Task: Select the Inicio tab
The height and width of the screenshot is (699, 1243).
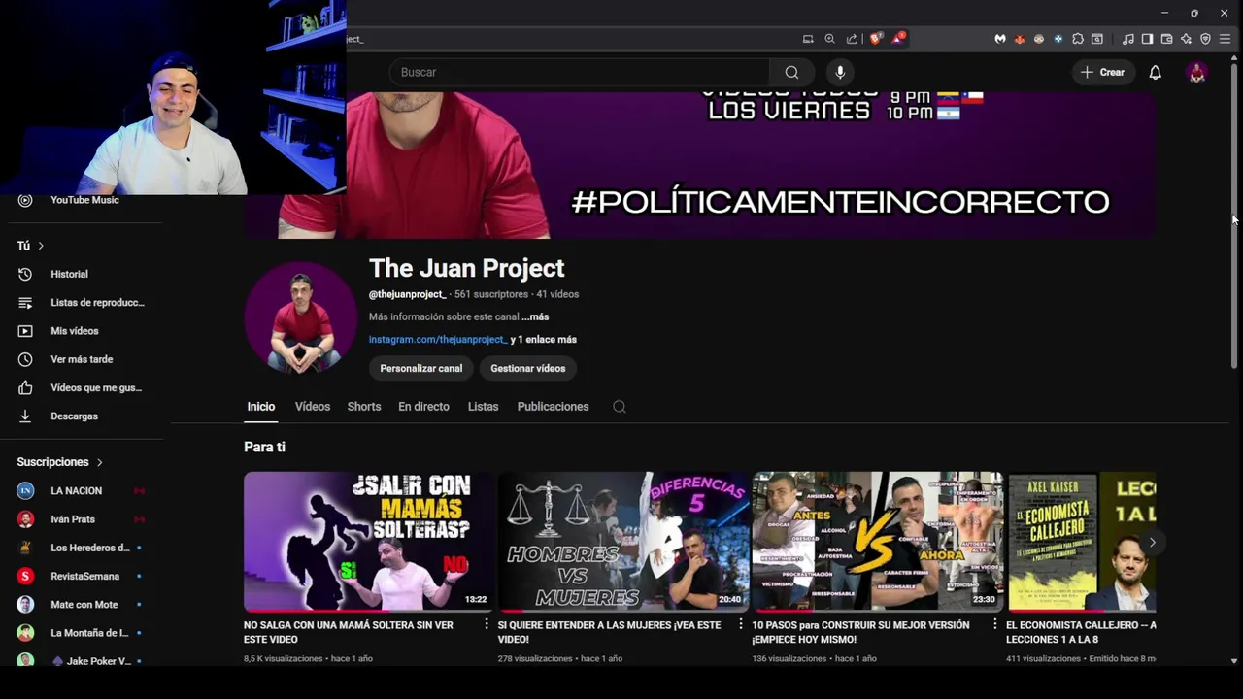Action: click(261, 407)
